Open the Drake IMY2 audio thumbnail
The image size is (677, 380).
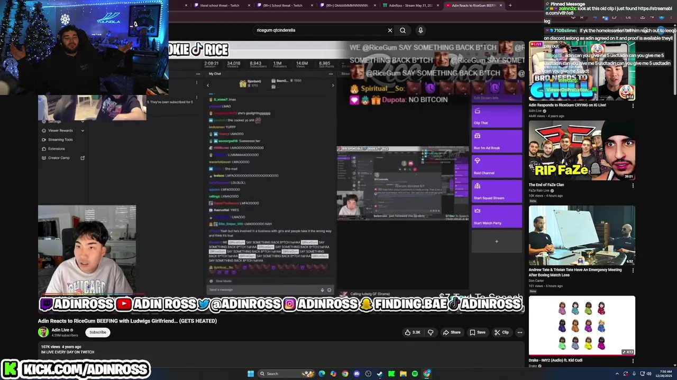tap(582, 326)
